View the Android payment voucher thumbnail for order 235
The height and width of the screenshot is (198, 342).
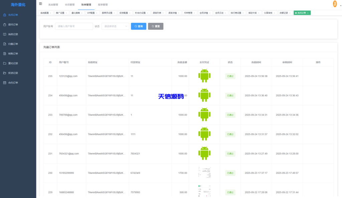click(204, 76)
